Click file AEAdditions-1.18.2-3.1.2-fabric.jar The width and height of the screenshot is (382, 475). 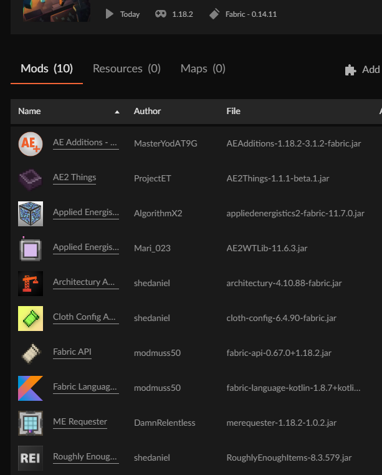[294, 143]
